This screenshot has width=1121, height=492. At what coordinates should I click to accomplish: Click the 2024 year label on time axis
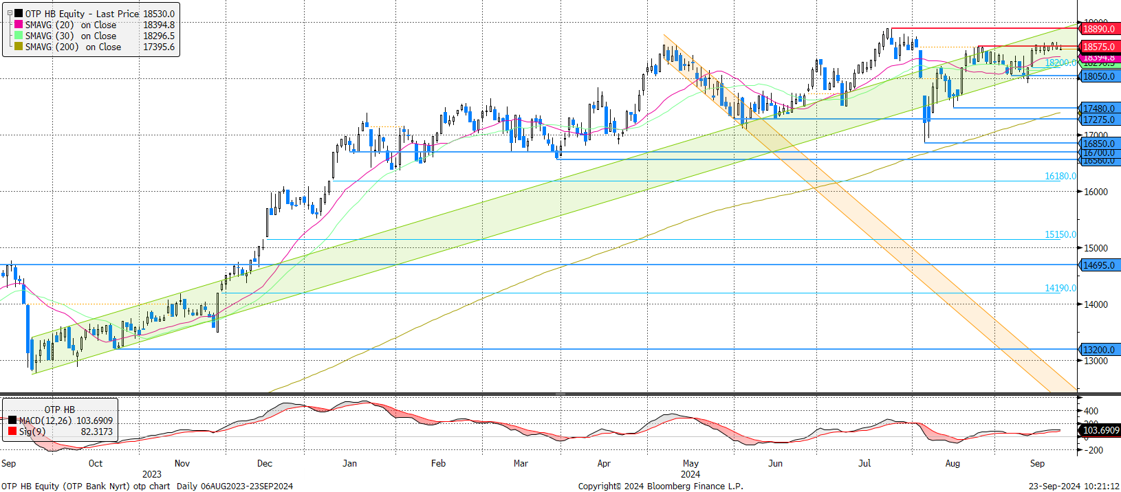(x=690, y=474)
